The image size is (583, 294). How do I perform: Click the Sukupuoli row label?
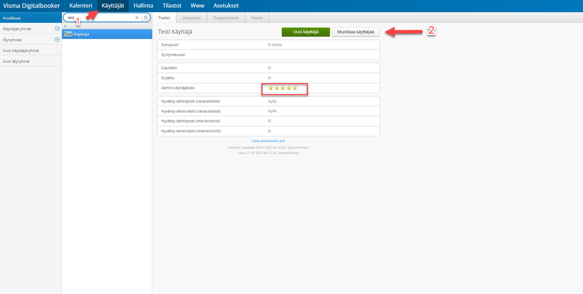[170, 44]
